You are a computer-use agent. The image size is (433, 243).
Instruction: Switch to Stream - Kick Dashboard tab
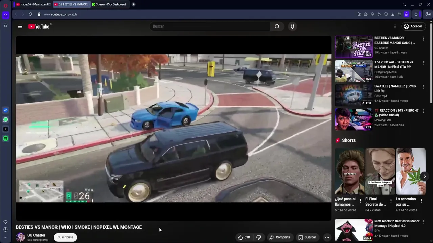click(x=110, y=4)
